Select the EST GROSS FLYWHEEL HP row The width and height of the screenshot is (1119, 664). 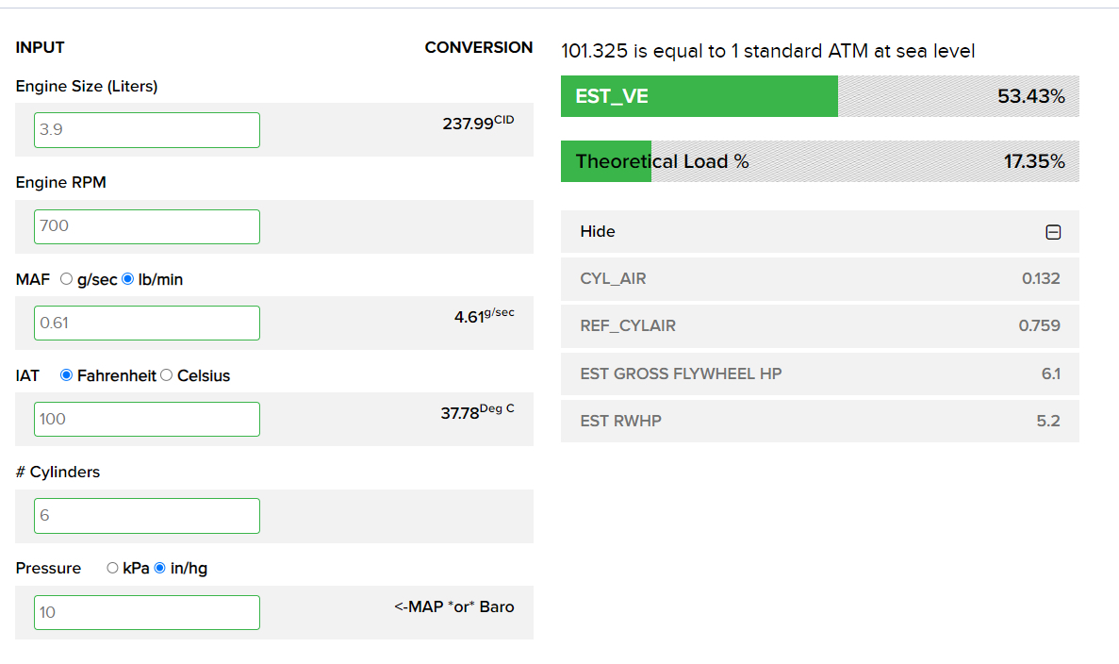pos(819,373)
